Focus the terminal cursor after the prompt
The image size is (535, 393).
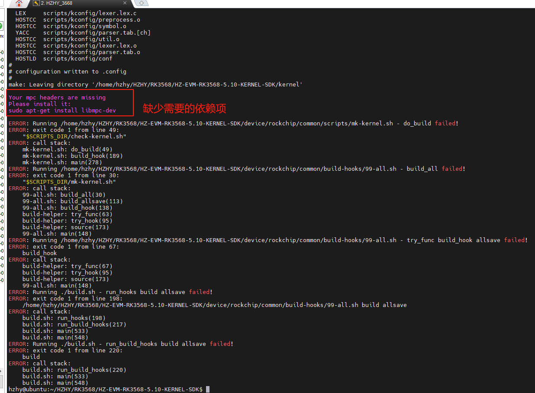208,390
